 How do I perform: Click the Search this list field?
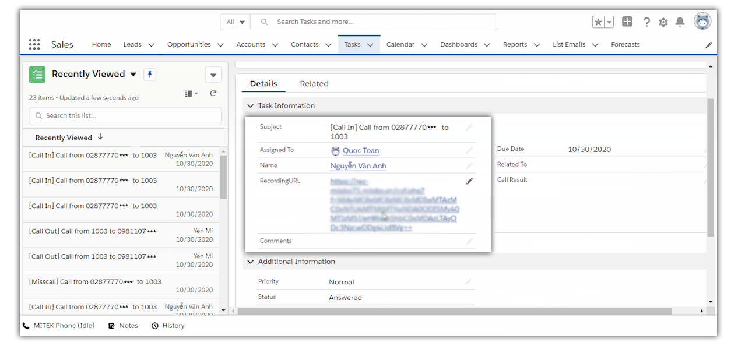coord(125,116)
